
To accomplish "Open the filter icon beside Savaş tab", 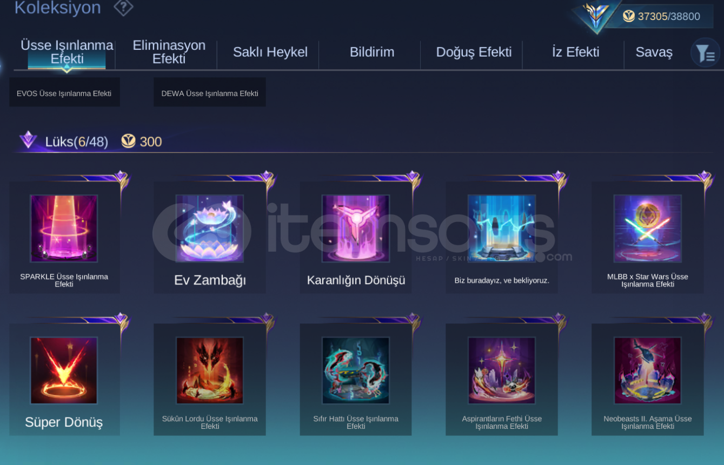I will pyautogui.click(x=705, y=52).
